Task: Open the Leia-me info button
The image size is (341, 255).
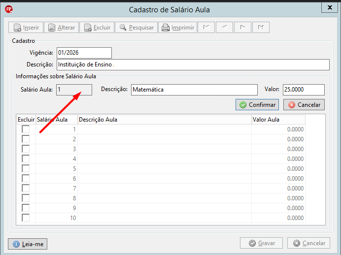Action: click(28, 244)
